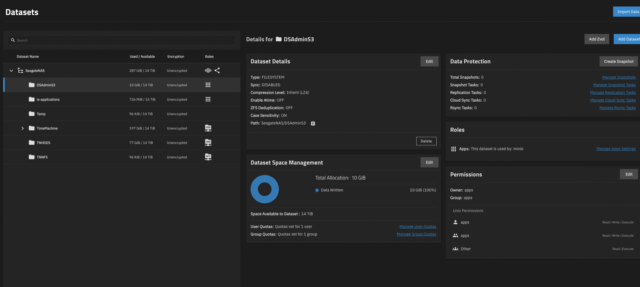Open Manage Snapshot Tasks link

coord(614,85)
